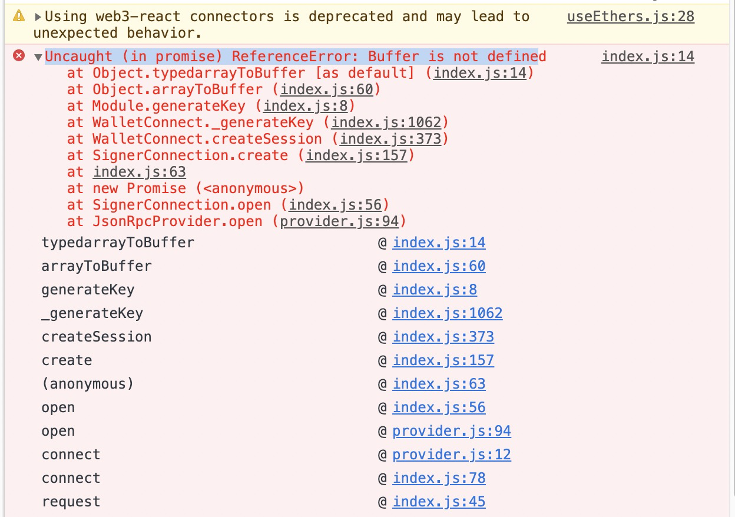735x517 pixels.
Task: Open typedarrayToBuffer source at index.js:14
Action: (x=439, y=243)
